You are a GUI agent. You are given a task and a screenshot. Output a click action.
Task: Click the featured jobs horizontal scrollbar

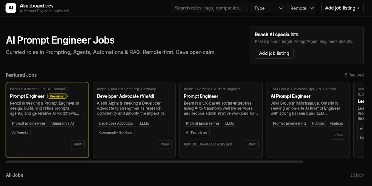pyautogui.click(x=154, y=162)
